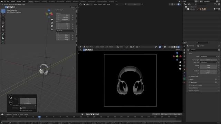
Task: Enable the Background Images checkbox
Action: click(190, 85)
